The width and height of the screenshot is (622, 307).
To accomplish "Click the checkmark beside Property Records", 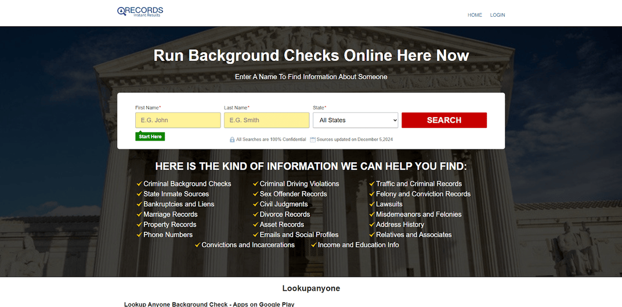I will pyautogui.click(x=139, y=225).
